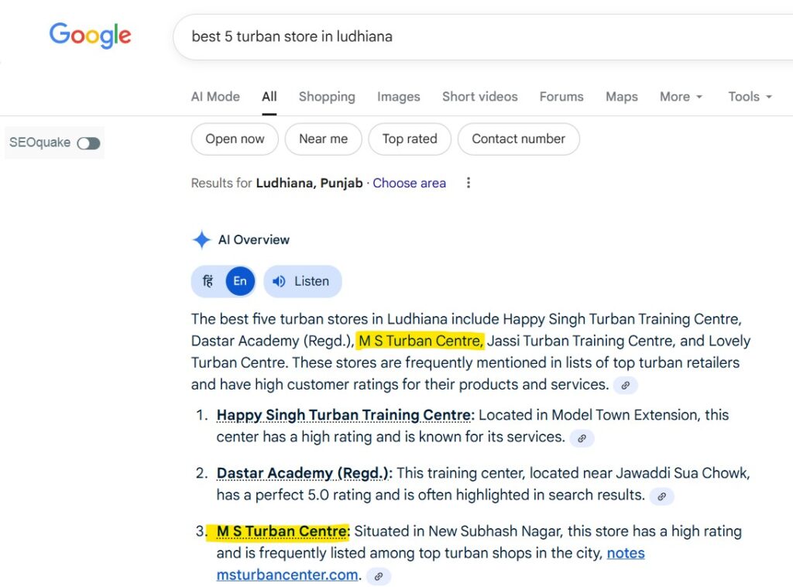This screenshot has width=793, height=587.
Task: Click the share link icon after AI Overview summary
Action: coord(626,385)
